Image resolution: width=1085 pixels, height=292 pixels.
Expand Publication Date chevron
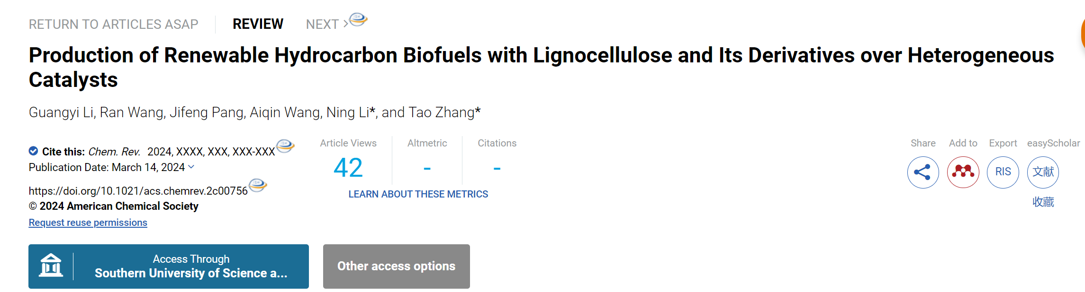191,167
